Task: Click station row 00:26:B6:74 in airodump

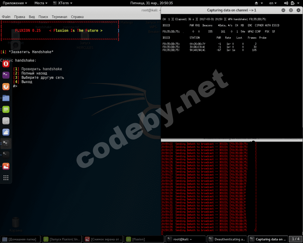Action: [x=210, y=44]
